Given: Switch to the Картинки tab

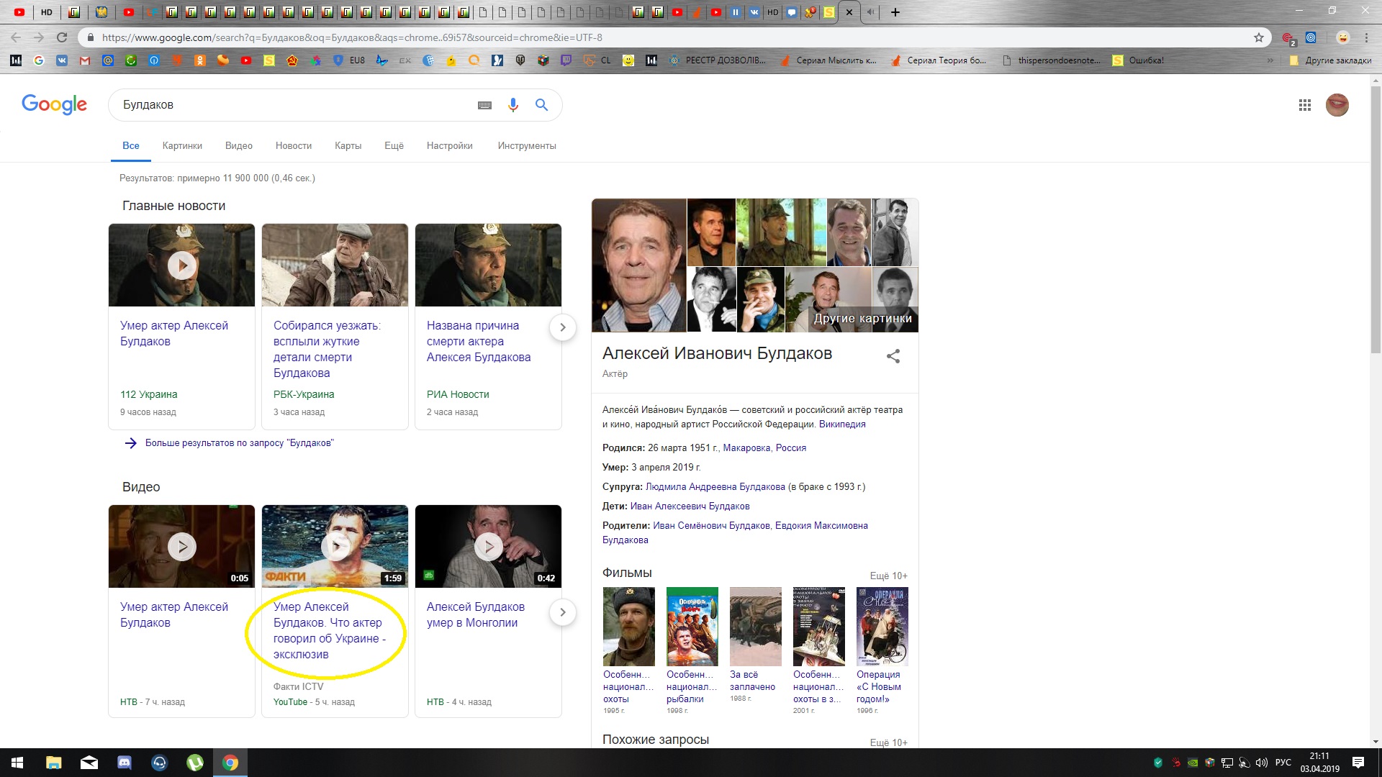Looking at the screenshot, I should [182, 146].
